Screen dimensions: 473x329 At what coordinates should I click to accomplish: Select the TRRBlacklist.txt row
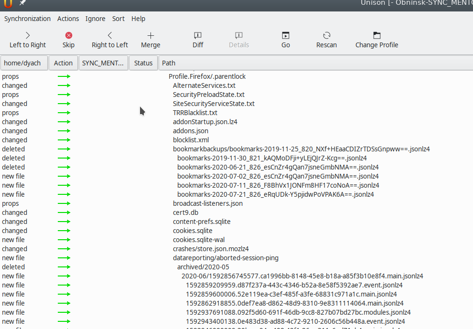(x=236, y=113)
